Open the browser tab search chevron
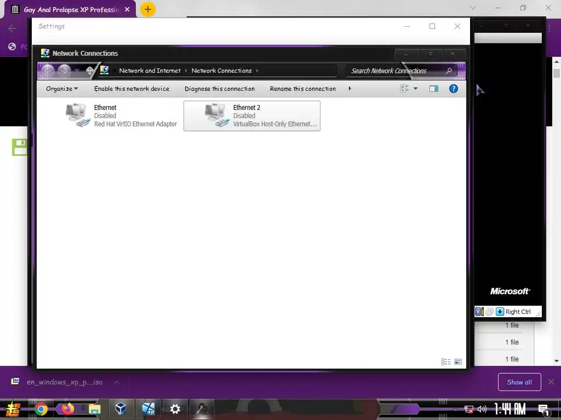This screenshot has height=420, width=561. pyautogui.click(x=473, y=8)
